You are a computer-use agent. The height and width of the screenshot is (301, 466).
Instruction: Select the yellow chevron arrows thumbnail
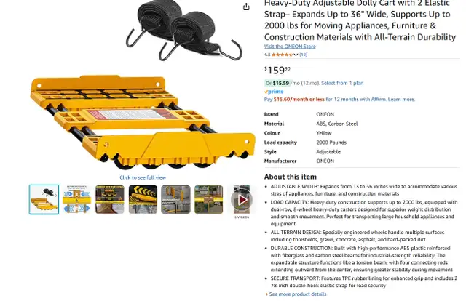(143, 199)
